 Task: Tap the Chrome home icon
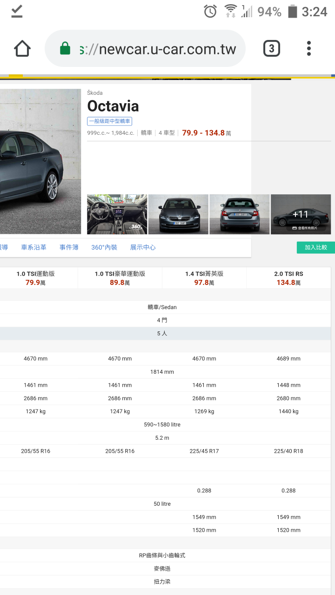pyautogui.click(x=22, y=48)
